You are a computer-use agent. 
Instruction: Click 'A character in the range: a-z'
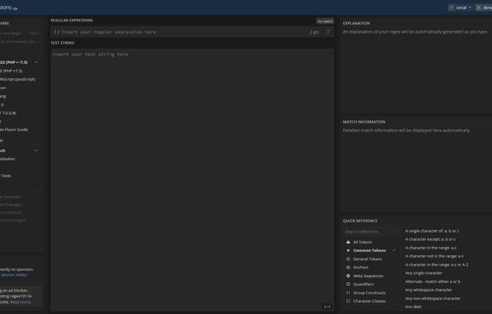tap(431, 248)
